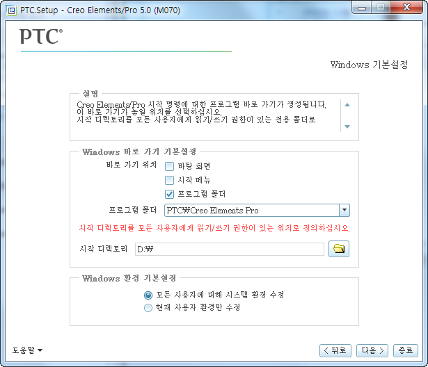This screenshot has height=367, width=428.
Task: Select 모든 사용자에 대해 시스템 환경 수정 radio
Action: tap(148, 295)
